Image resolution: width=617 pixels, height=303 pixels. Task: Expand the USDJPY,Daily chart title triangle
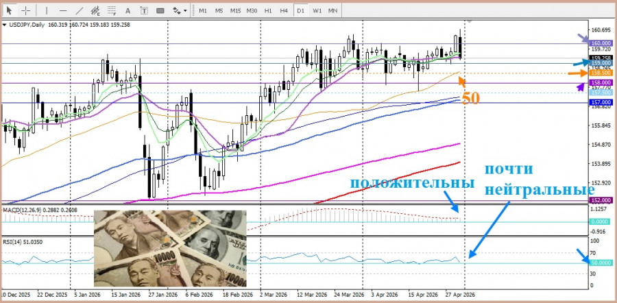(4, 25)
